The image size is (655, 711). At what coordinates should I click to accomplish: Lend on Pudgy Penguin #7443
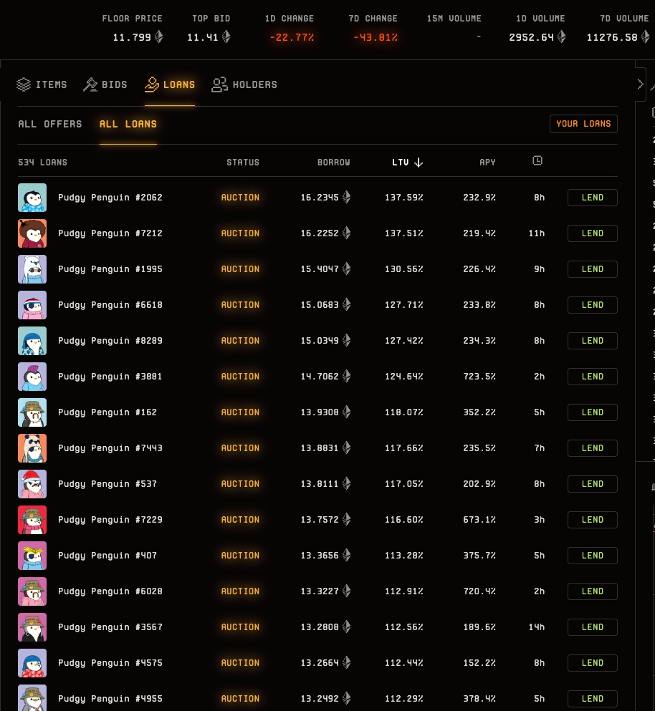coord(593,448)
